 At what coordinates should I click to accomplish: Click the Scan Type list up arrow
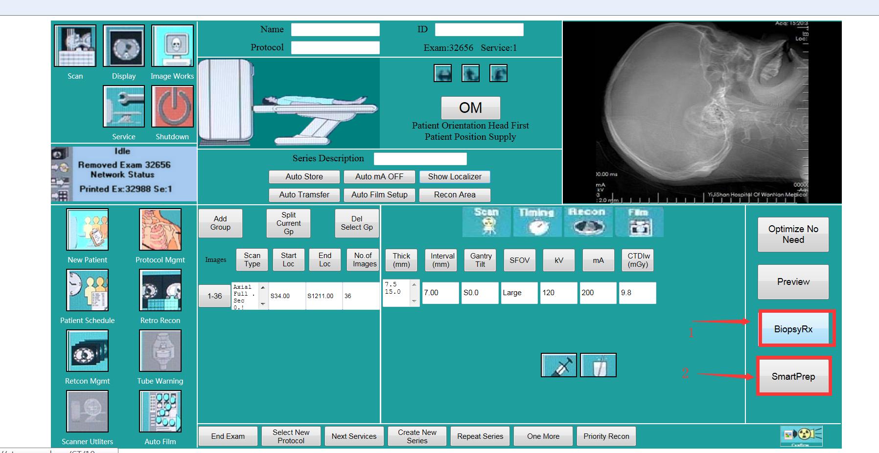(x=263, y=287)
